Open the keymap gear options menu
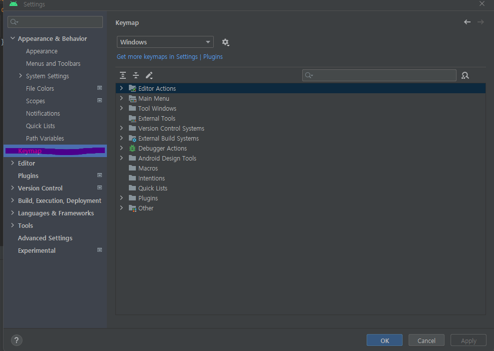This screenshot has width=494, height=351. tap(225, 42)
